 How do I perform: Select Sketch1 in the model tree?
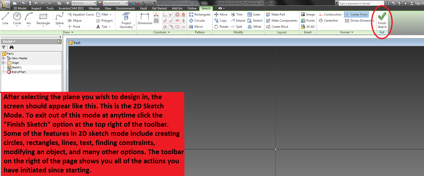[15, 67]
